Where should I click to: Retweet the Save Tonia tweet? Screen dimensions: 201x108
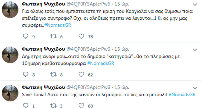(x=53, y=106)
